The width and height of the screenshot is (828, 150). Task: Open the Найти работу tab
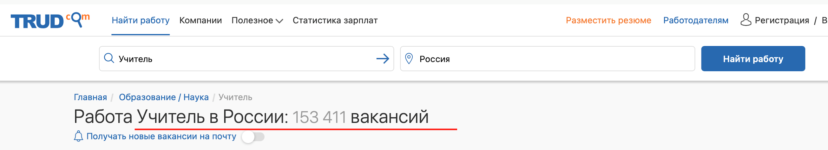tap(140, 21)
